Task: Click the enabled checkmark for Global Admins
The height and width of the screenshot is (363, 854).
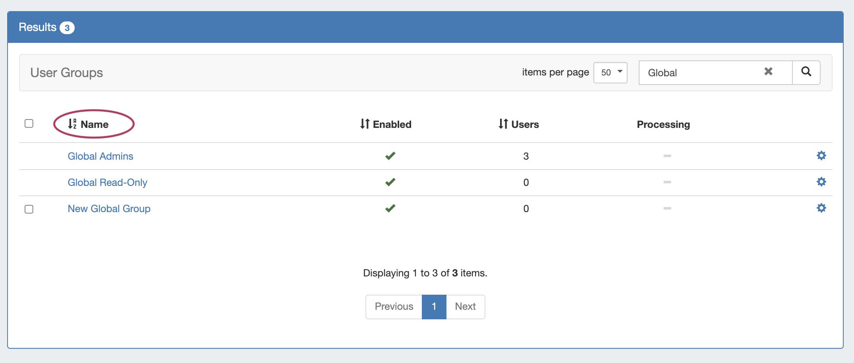Action: (x=390, y=156)
